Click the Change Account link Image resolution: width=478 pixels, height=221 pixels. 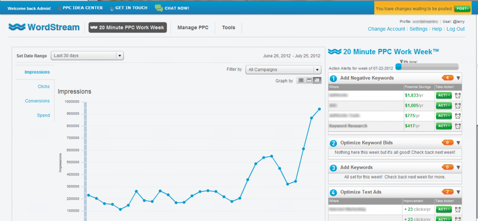387,29
